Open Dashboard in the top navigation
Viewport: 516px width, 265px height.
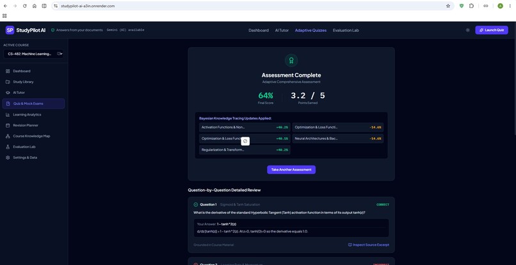click(x=259, y=30)
